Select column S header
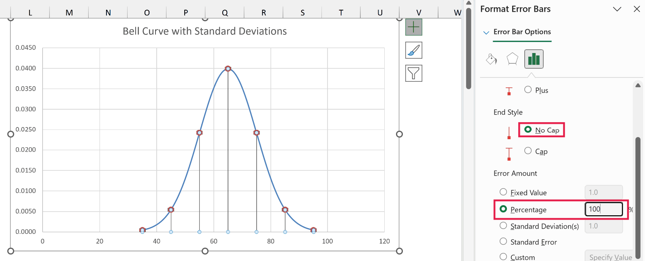 (302, 13)
